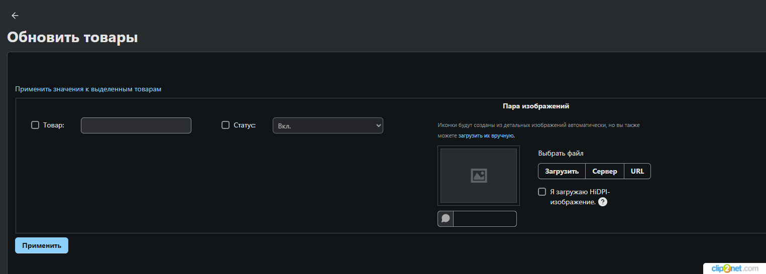This screenshot has height=274, width=766.
Task: Click the clip2net logo in the corner
Action: click(x=734, y=268)
